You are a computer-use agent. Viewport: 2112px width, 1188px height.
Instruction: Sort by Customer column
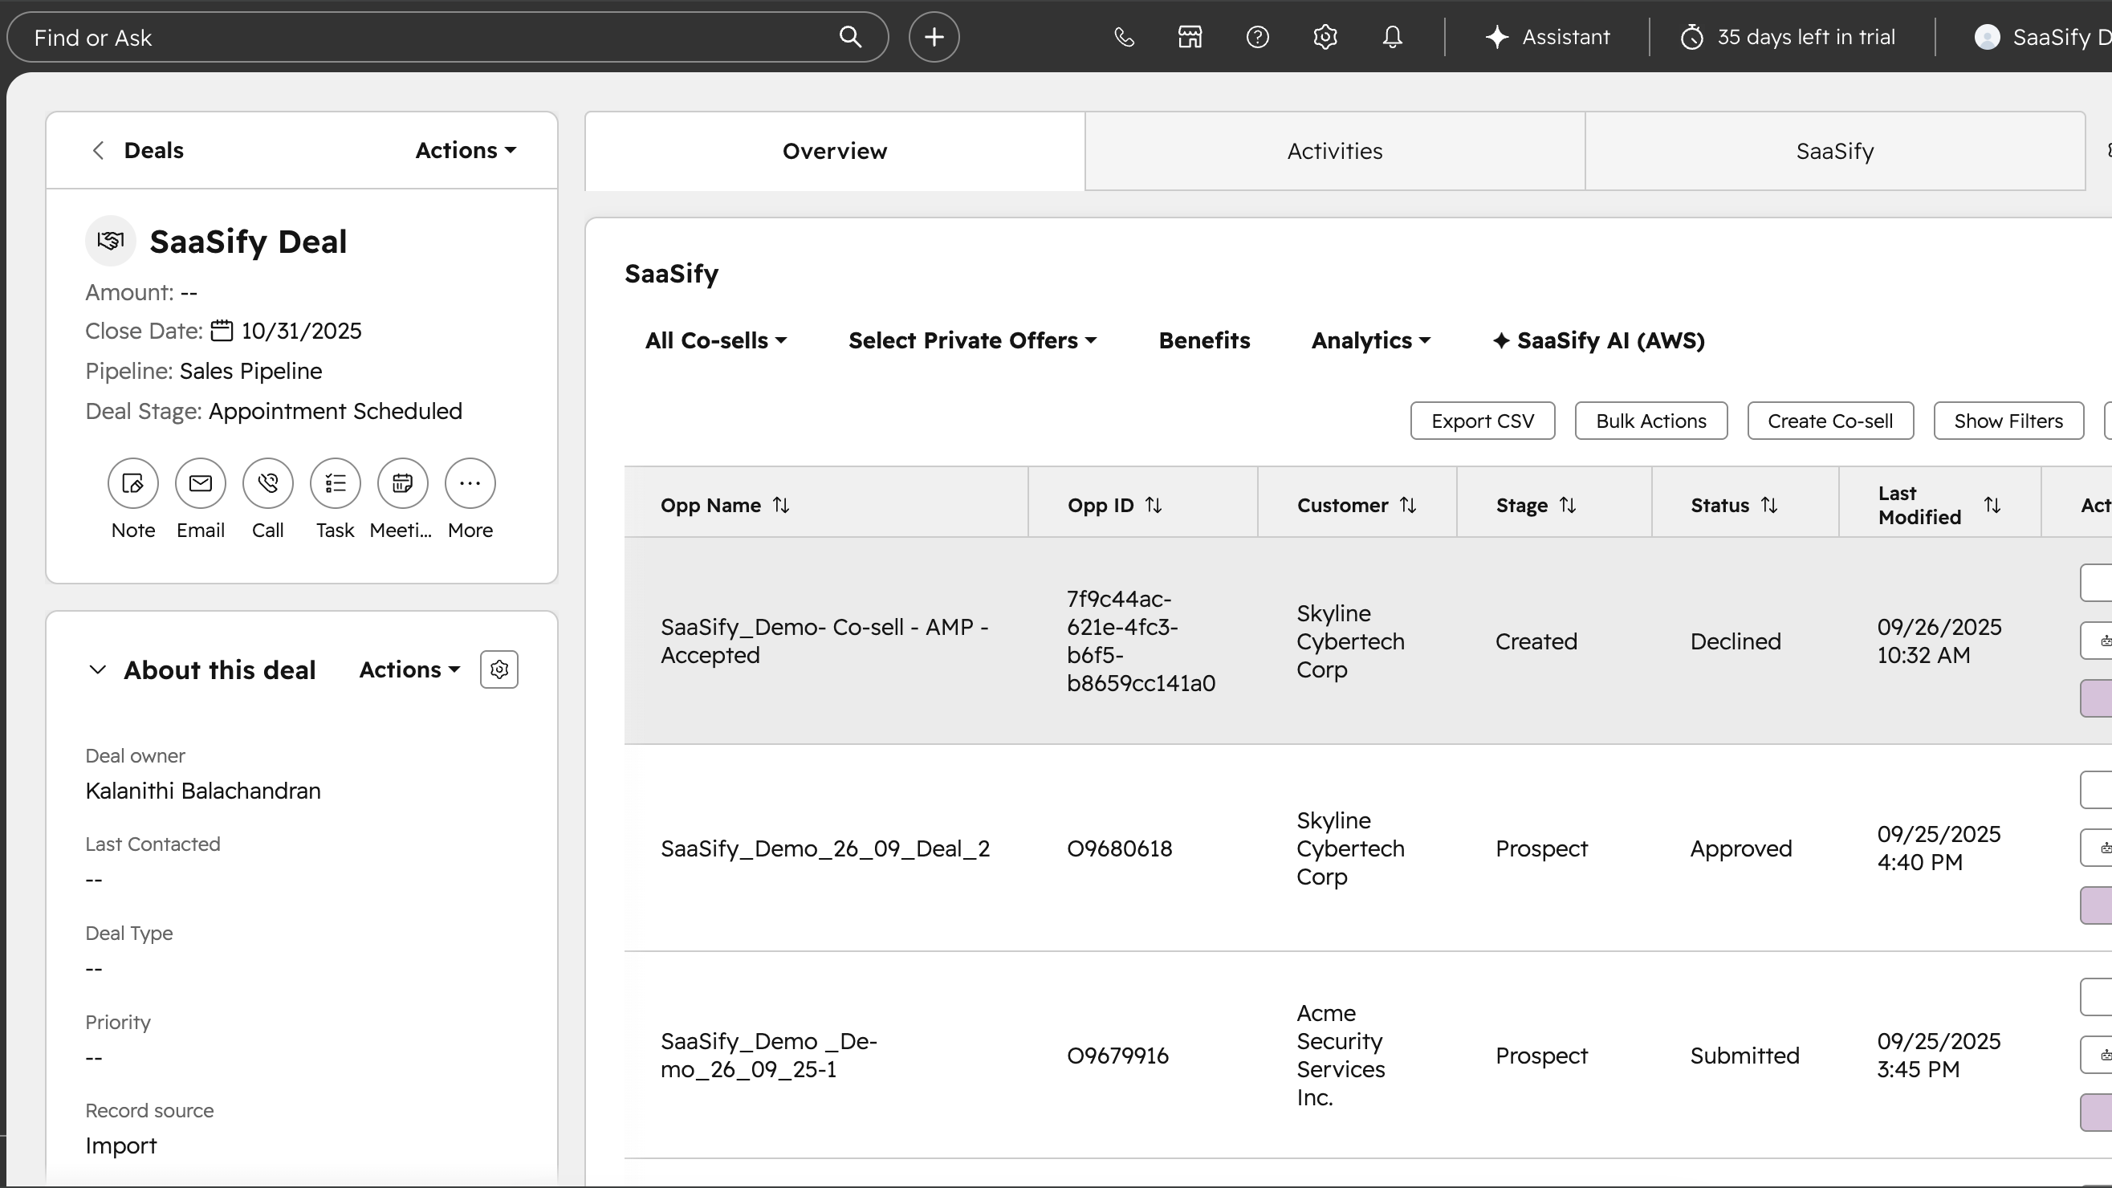pos(1407,505)
